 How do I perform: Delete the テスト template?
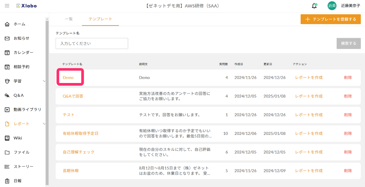(x=348, y=115)
